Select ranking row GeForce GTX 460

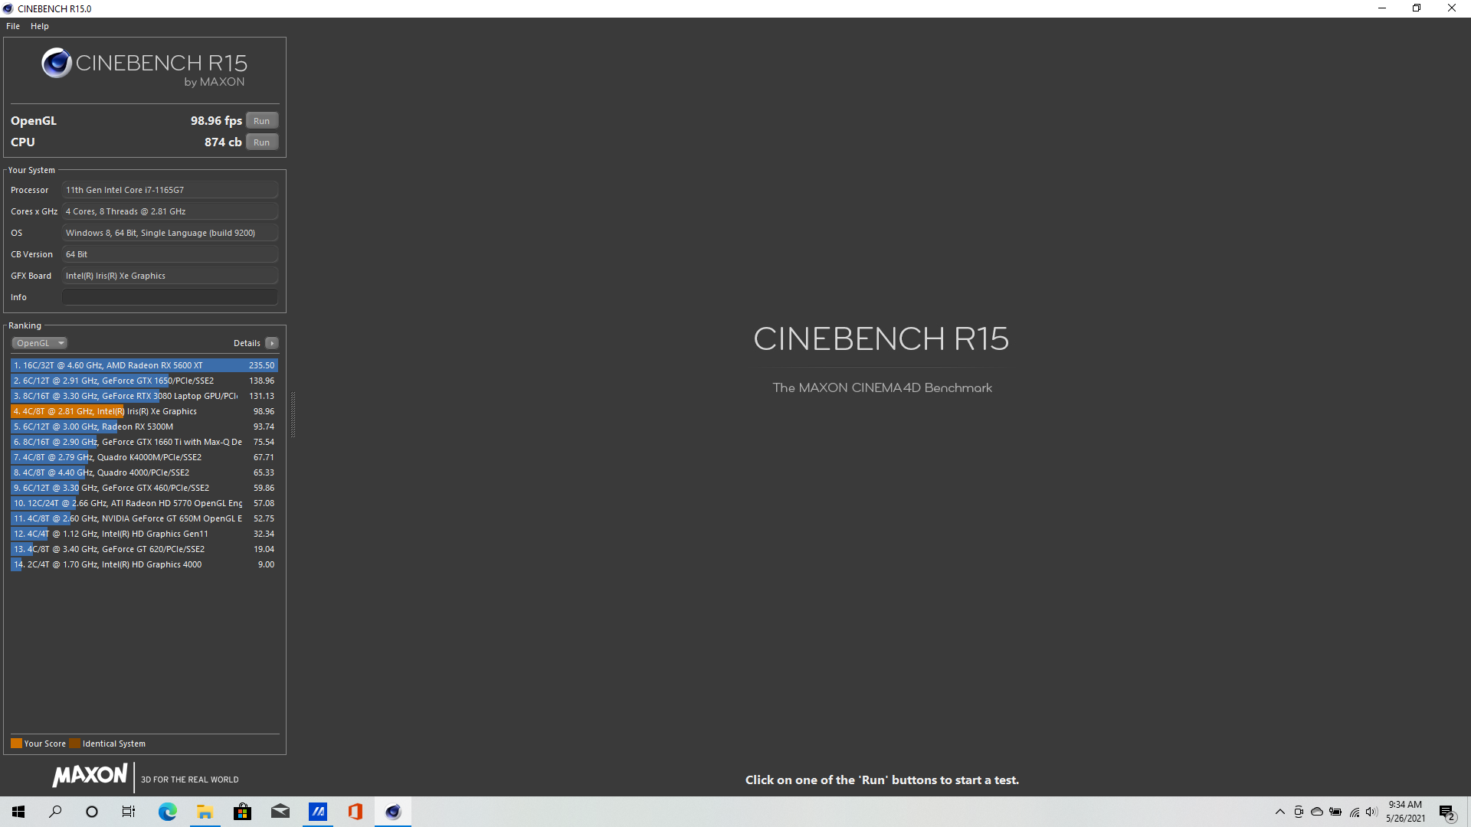144,488
